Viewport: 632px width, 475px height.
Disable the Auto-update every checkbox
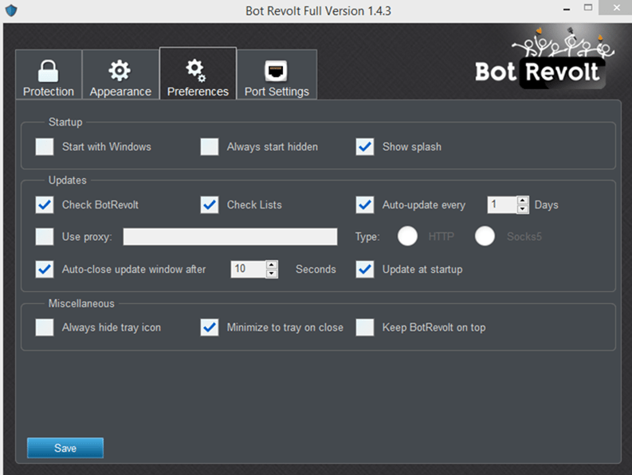click(x=365, y=205)
